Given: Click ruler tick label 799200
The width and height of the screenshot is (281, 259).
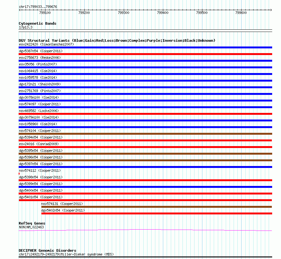Looking at the screenshot, I should click(84, 13).
